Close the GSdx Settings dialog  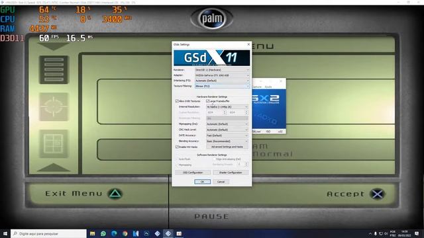[248, 44]
